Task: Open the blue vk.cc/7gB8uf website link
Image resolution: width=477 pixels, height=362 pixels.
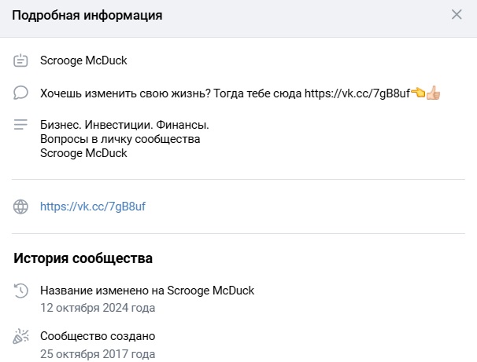Action: click(93, 207)
